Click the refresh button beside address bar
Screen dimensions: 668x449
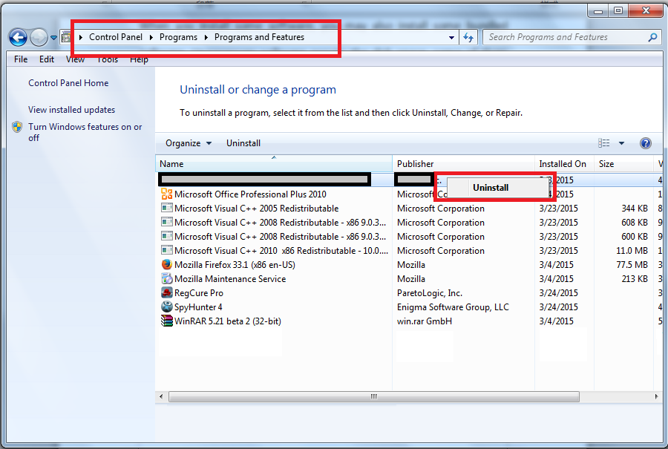[x=468, y=38]
